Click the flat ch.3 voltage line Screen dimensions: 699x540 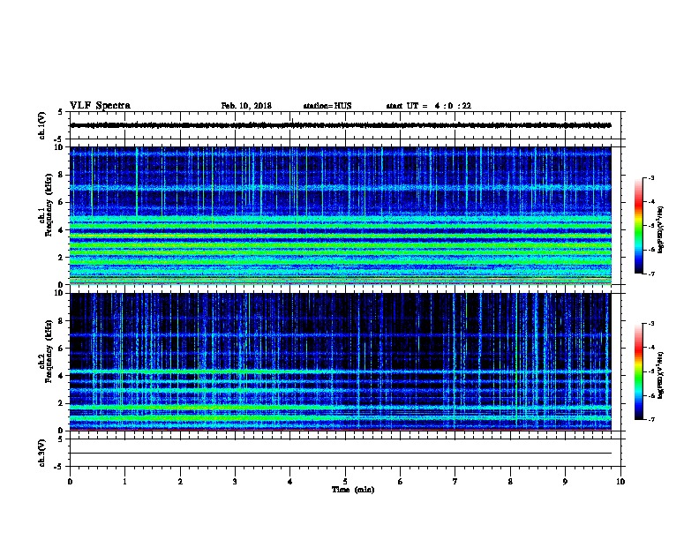point(341,454)
